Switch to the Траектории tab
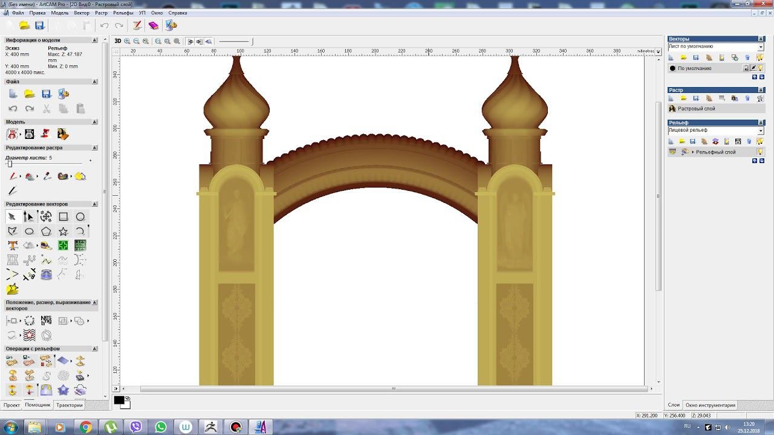The image size is (774, 435). pyautogui.click(x=69, y=405)
